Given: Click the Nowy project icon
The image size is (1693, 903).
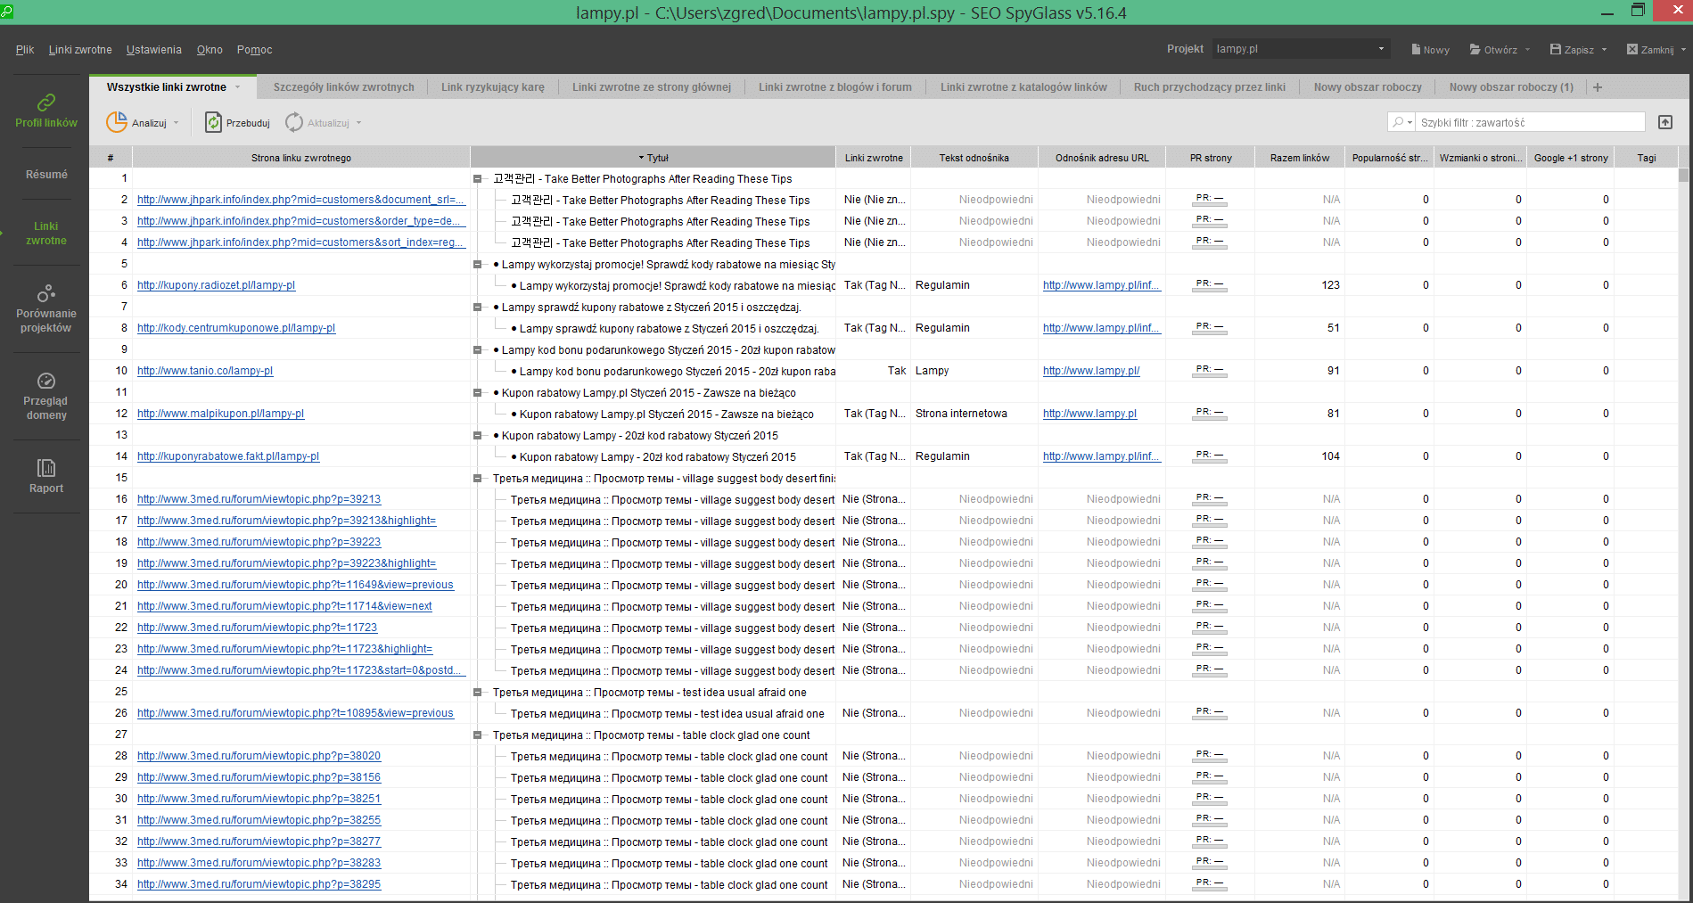Looking at the screenshot, I should (x=1416, y=50).
